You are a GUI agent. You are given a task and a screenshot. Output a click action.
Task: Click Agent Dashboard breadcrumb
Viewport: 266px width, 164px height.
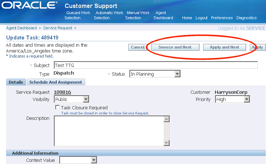(21, 28)
